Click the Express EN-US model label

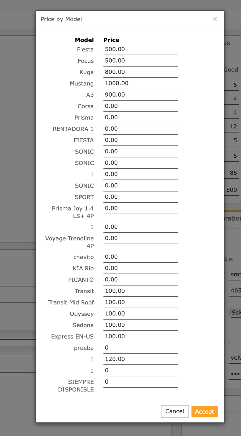pos(72,337)
